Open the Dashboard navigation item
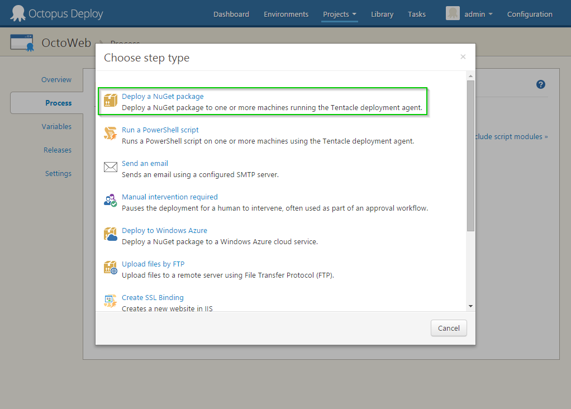 [231, 14]
